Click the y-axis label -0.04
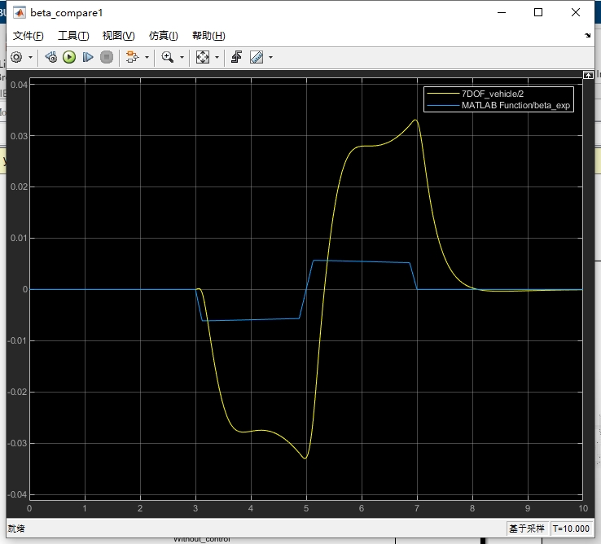The image size is (601, 544). [x=17, y=494]
